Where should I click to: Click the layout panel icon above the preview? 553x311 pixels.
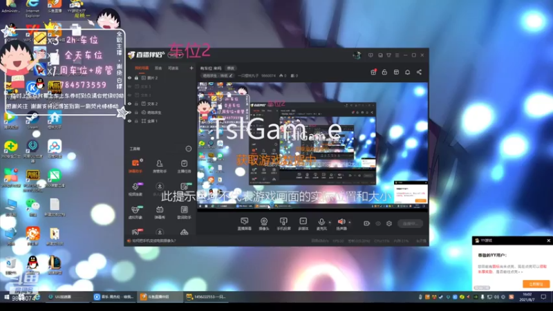(396, 72)
